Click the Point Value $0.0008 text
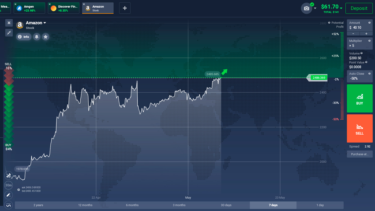Image resolution: width=375 pixels, height=211 pixels. [355, 67]
